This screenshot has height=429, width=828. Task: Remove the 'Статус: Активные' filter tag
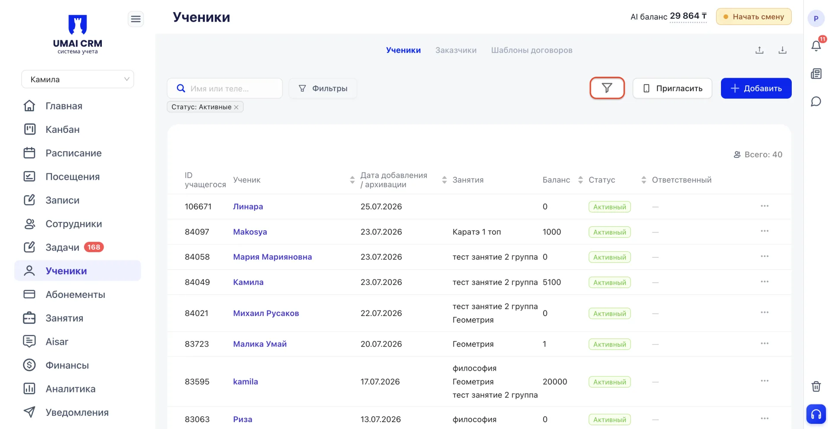point(236,107)
